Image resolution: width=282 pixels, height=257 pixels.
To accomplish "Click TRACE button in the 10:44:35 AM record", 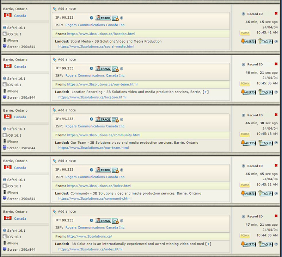I will [103, 221].
